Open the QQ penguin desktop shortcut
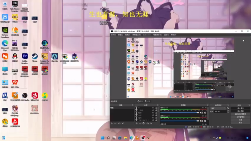The height and width of the screenshot is (141, 251). point(15,58)
